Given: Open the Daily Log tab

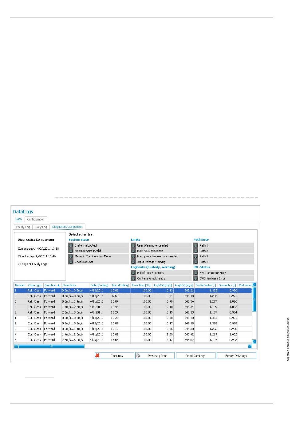Looking at the screenshot, I should click(41, 227).
